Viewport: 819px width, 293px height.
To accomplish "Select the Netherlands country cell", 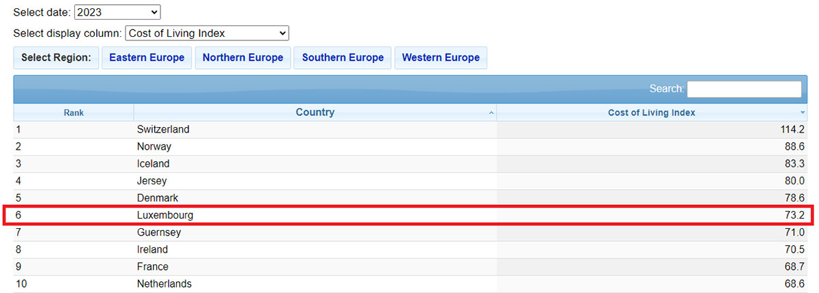I will tap(315, 283).
